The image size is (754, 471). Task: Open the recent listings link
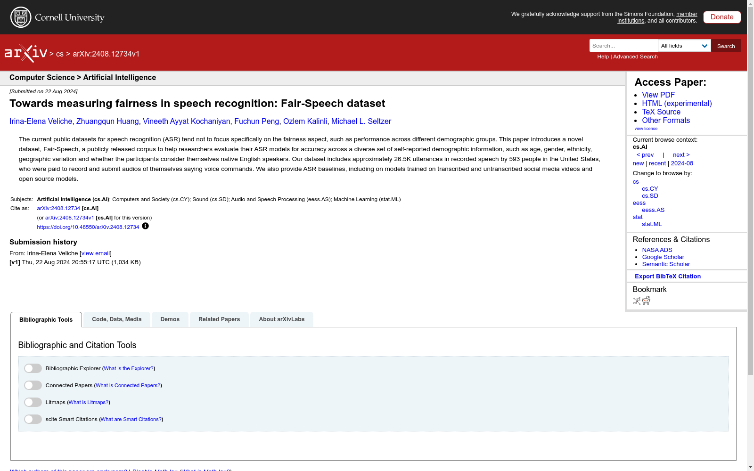pyautogui.click(x=657, y=163)
